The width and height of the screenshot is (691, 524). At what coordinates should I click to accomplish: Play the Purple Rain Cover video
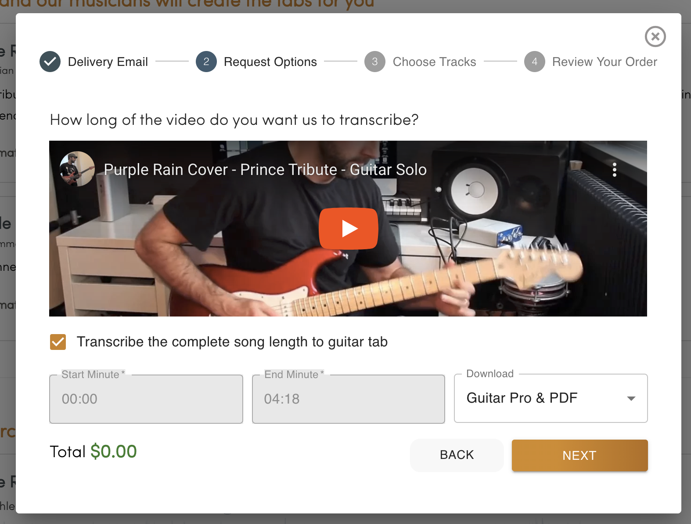coord(348,229)
